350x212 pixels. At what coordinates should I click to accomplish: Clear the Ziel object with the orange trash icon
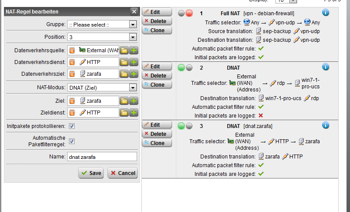pyautogui.click(x=72, y=101)
